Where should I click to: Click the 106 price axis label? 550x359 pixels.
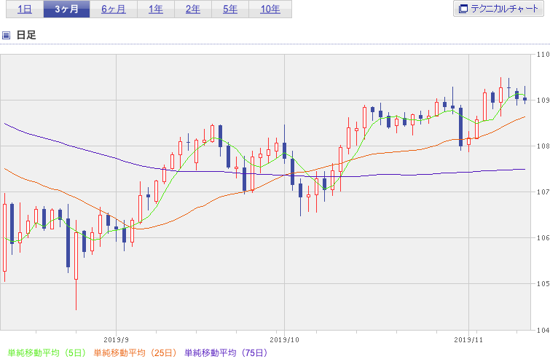[x=543, y=238]
